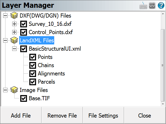This screenshot has height=124, width=166.
Task: Click the scrollbar down arrow
Action: [x=163, y=104]
